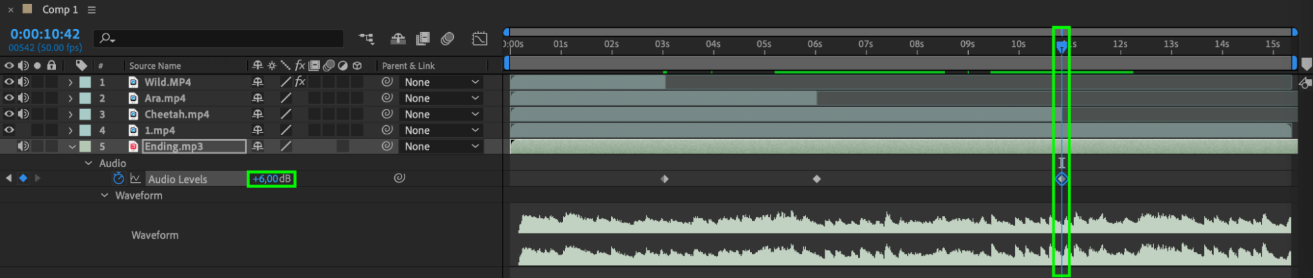
Task: Click the Audio Levels expression pick whip
Action: pyautogui.click(x=399, y=178)
